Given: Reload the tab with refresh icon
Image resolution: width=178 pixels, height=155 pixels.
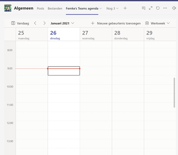Looking at the screenshot, I should [158, 8].
